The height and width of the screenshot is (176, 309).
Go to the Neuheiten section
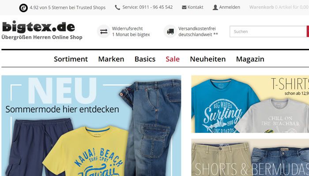point(208,59)
